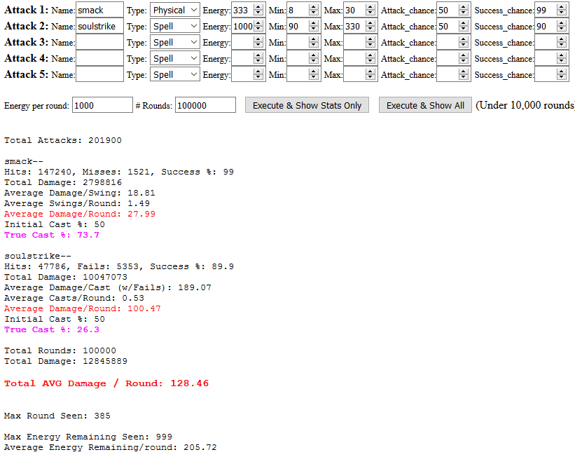
Task: Select the # Rounds input field
Action: (205, 105)
